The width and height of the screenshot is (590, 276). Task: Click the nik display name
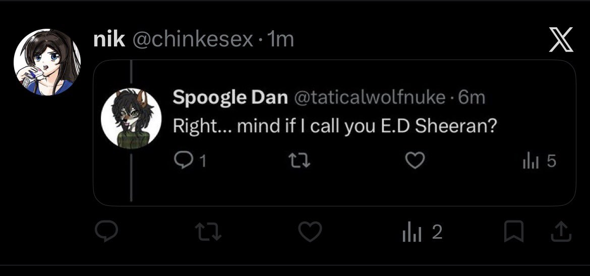click(x=109, y=39)
